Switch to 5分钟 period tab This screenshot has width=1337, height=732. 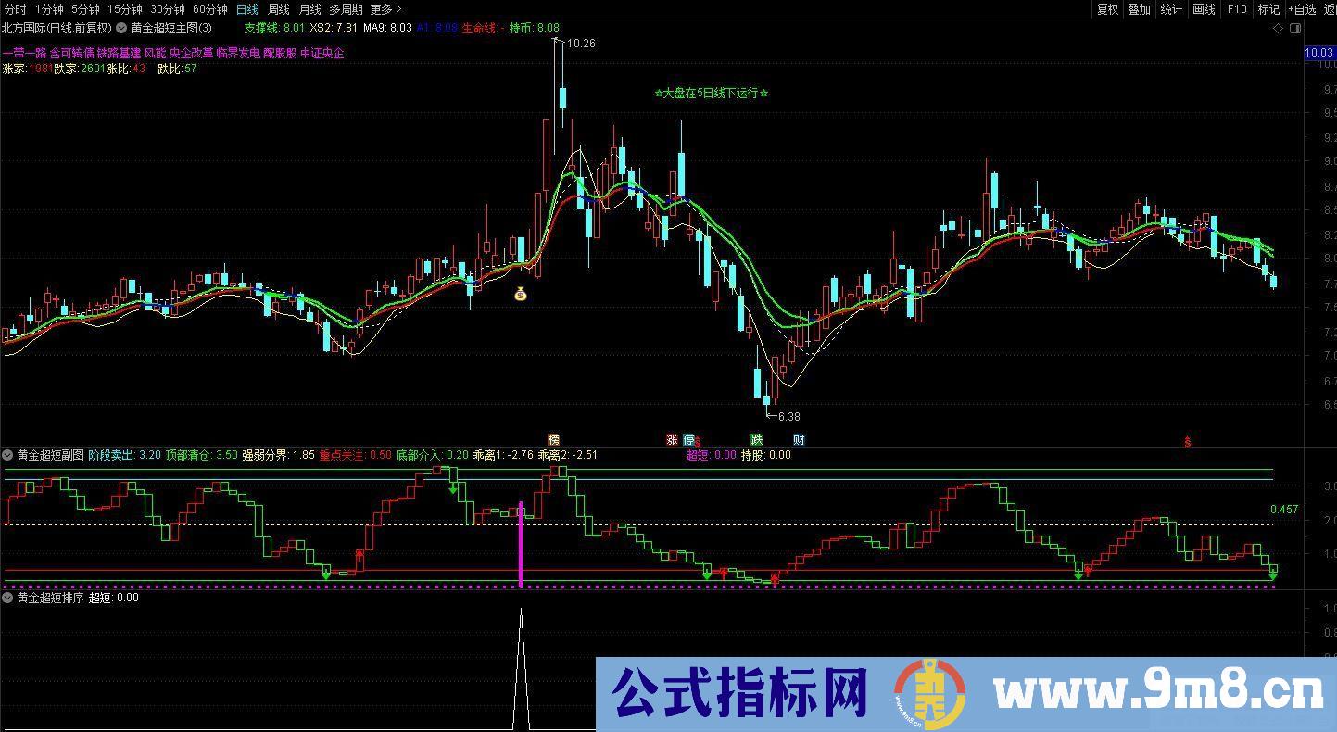[x=85, y=9]
